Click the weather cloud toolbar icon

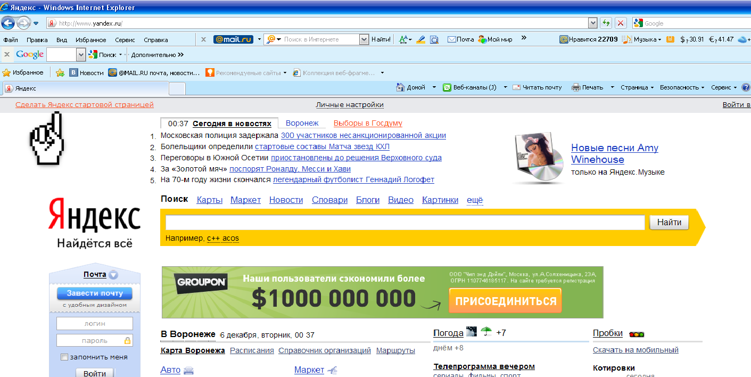[x=742, y=39]
